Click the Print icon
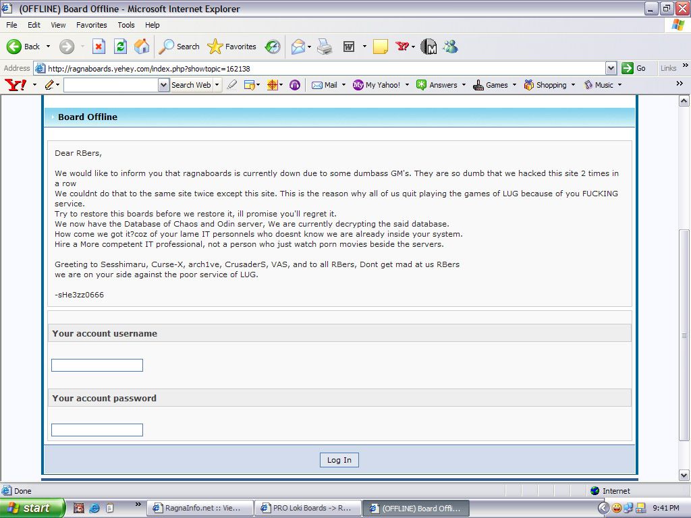The image size is (691, 518). (x=325, y=47)
